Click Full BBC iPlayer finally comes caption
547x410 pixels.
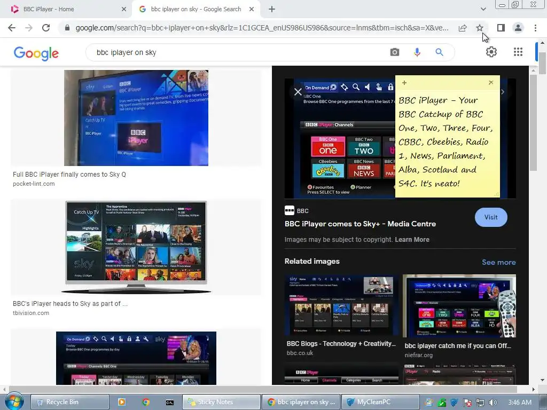pyautogui.click(x=69, y=175)
